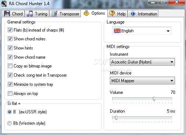
Task: Click the General settings group label
Action: point(21,22)
